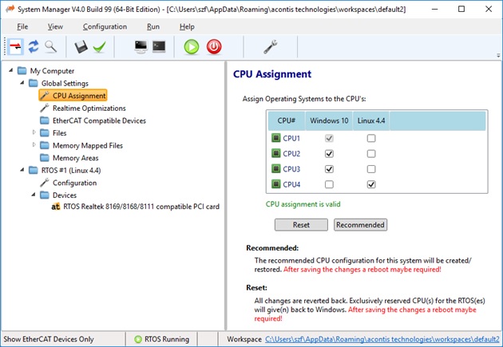Enable Linux 4.4 checkbox for CPU2
The width and height of the screenshot is (503, 347).
[371, 153]
